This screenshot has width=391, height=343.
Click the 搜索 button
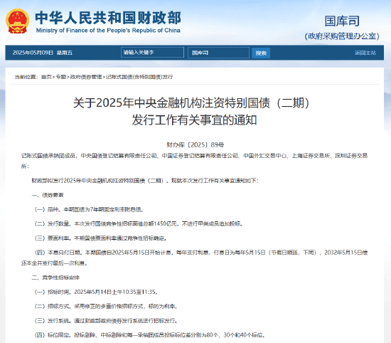point(261,53)
